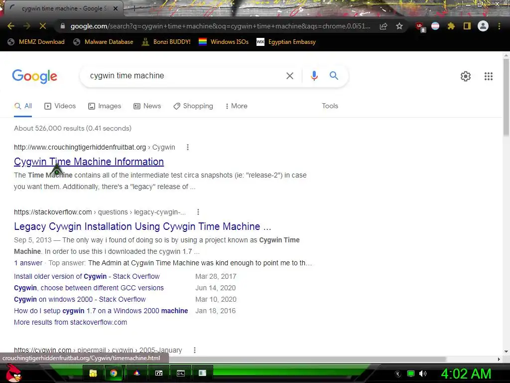Viewport: 510px width, 383px height.
Task: Click the address bar URL
Action: (x=220, y=26)
